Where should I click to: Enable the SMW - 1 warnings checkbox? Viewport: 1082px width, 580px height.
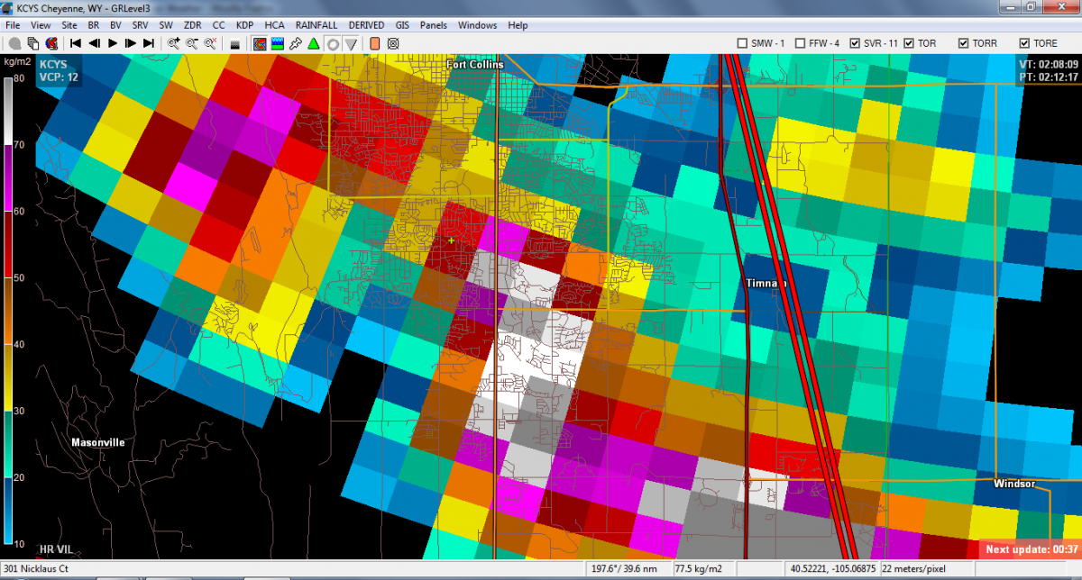point(742,43)
